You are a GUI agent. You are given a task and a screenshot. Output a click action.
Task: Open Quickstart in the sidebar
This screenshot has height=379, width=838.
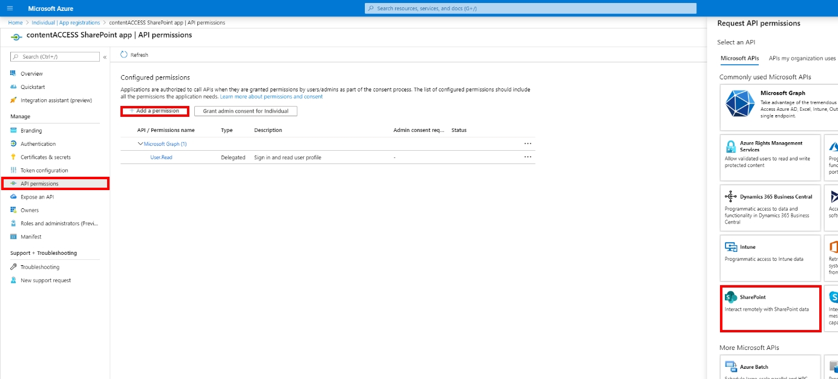33,87
